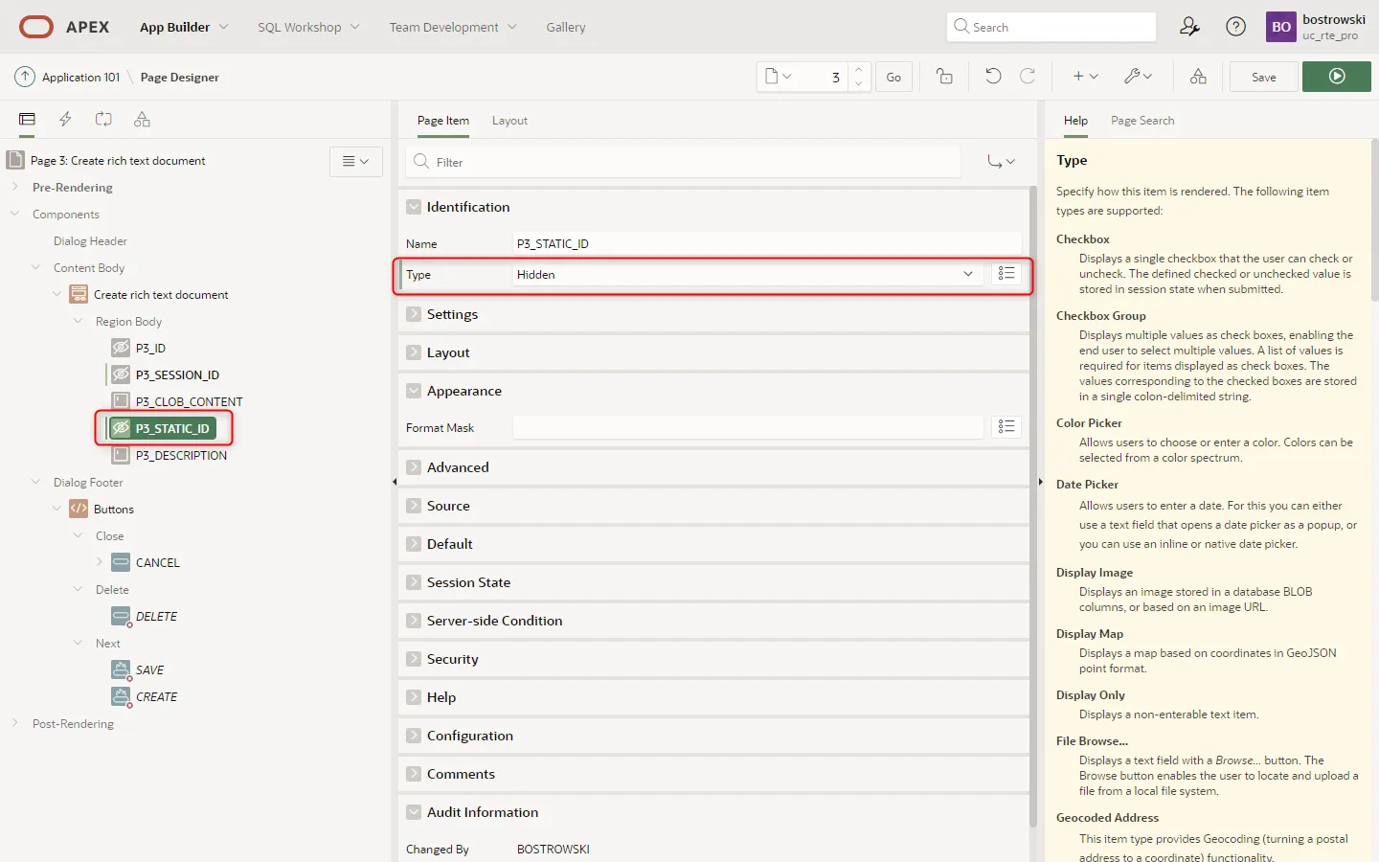Screen dimensions: 1379x862
Task: Click the page lock icon in the toolbar
Action: (x=944, y=77)
